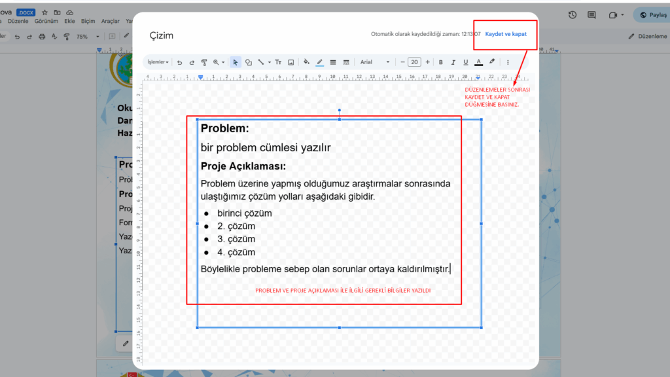Viewport: 670px width, 377px height.
Task: Open the Arial font dropdown
Action: click(x=375, y=62)
